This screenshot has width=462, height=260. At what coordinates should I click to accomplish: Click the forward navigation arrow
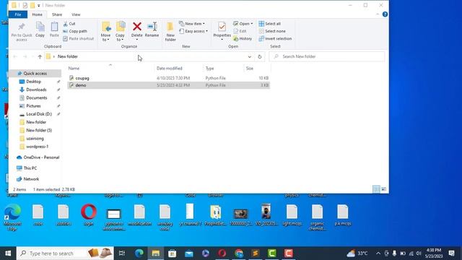coord(25,56)
